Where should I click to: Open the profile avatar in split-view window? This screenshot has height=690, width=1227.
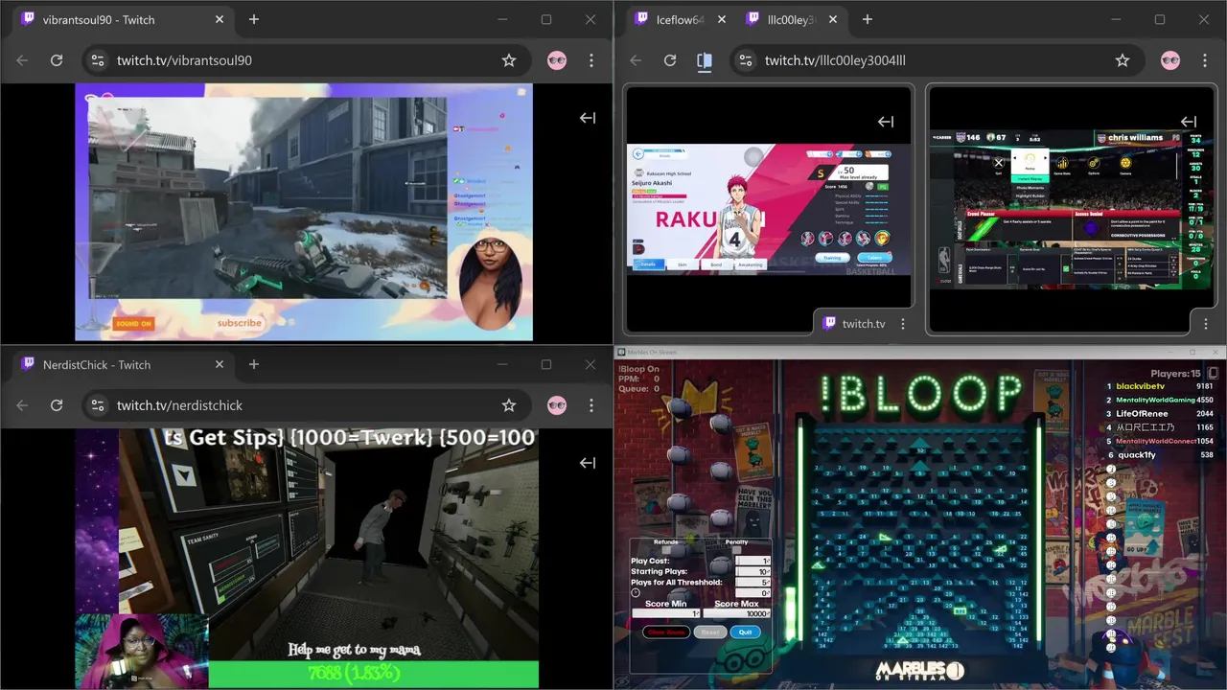1170,60
